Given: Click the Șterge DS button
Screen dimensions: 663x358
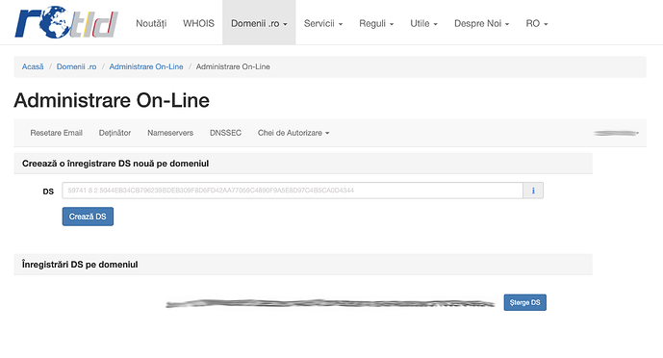Looking at the screenshot, I should 524,302.
